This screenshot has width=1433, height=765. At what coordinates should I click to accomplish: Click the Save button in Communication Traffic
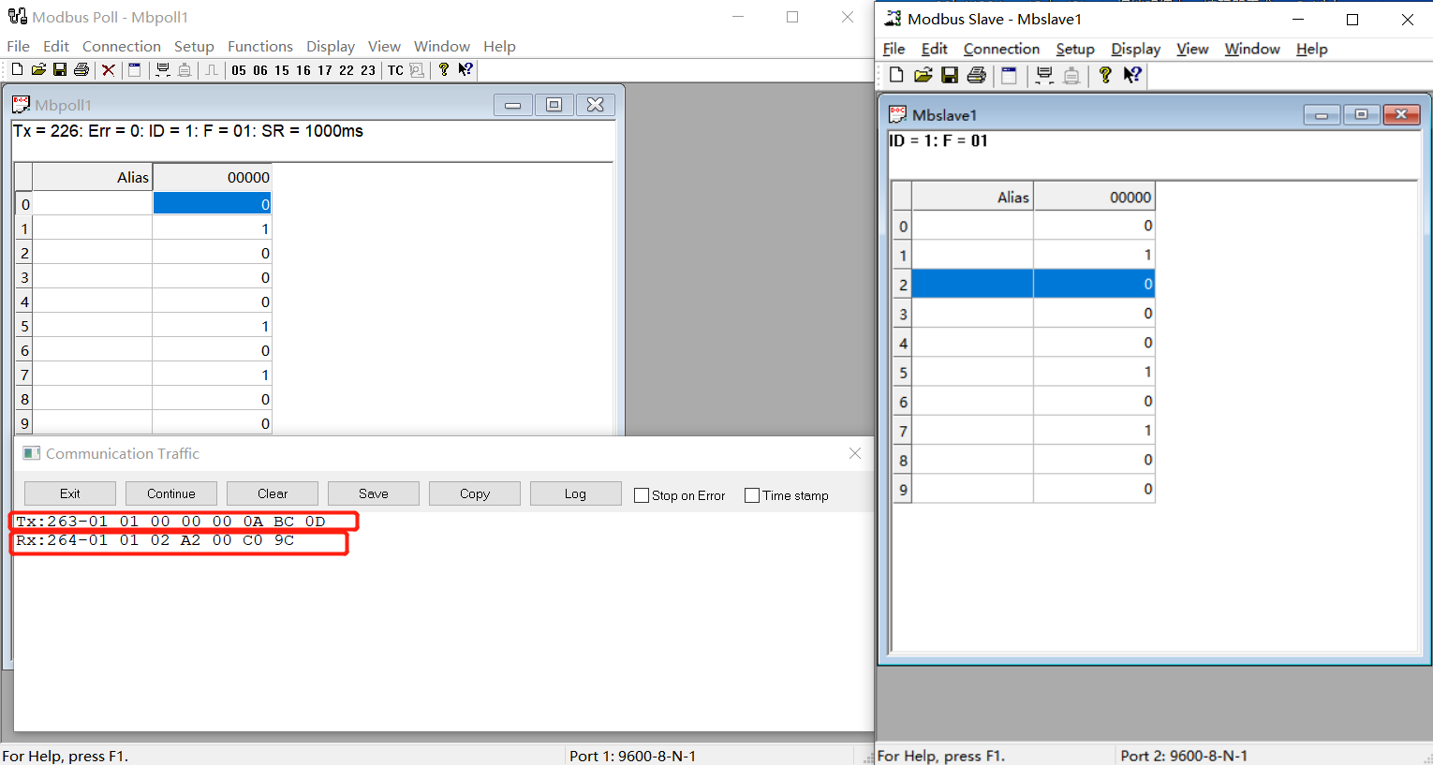(x=374, y=493)
